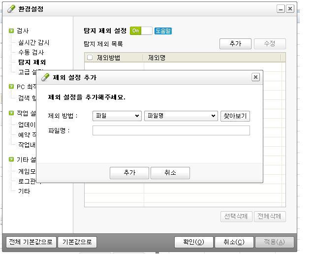Click the 기본값으로 button
Image resolution: width=315 pixels, height=254 pixels.
coord(77,242)
